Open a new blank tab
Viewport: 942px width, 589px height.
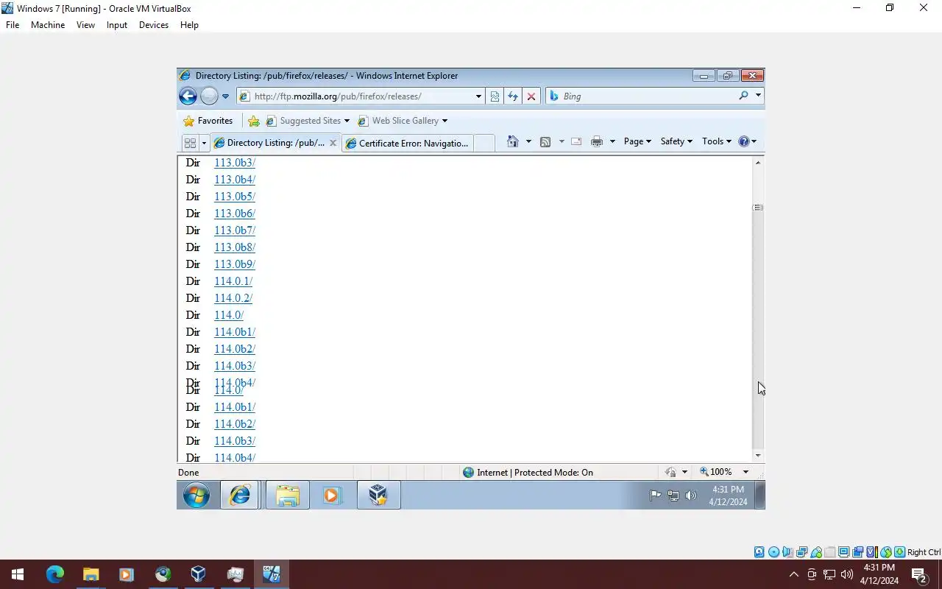484,144
